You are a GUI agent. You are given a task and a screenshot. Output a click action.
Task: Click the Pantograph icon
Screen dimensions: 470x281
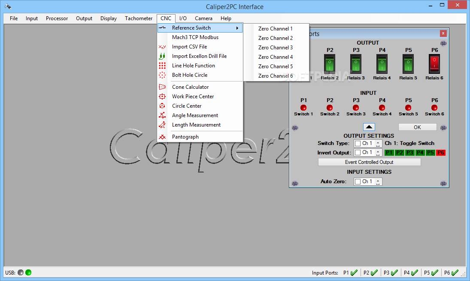pos(162,137)
